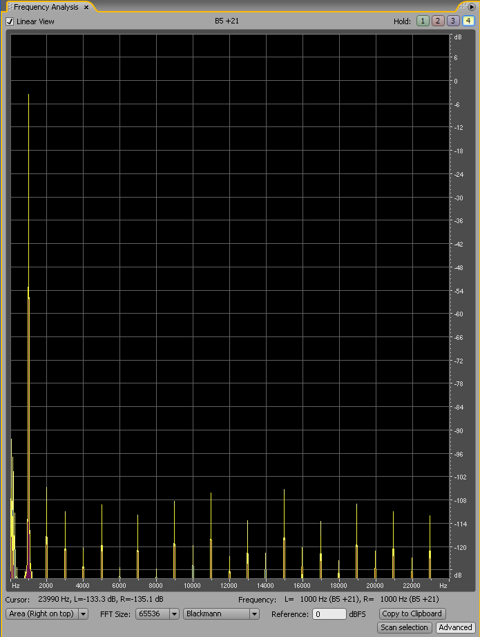The width and height of the screenshot is (480, 637).
Task: Click the Cursor readout text '23990 Hz'
Action: pyautogui.click(x=54, y=599)
